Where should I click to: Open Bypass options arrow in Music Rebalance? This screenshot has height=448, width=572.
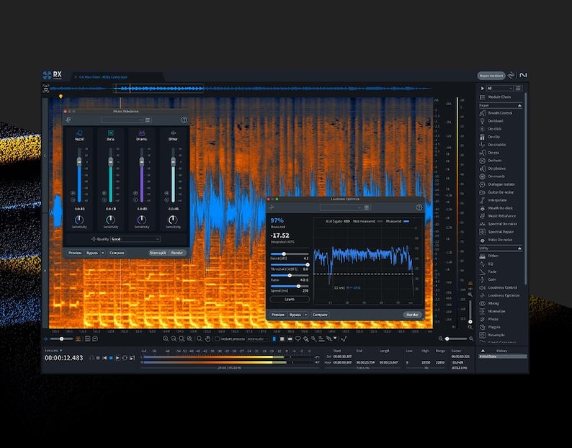tap(103, 253)
